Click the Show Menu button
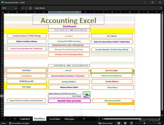Screen dimensions: 164x125 (112, 88)
